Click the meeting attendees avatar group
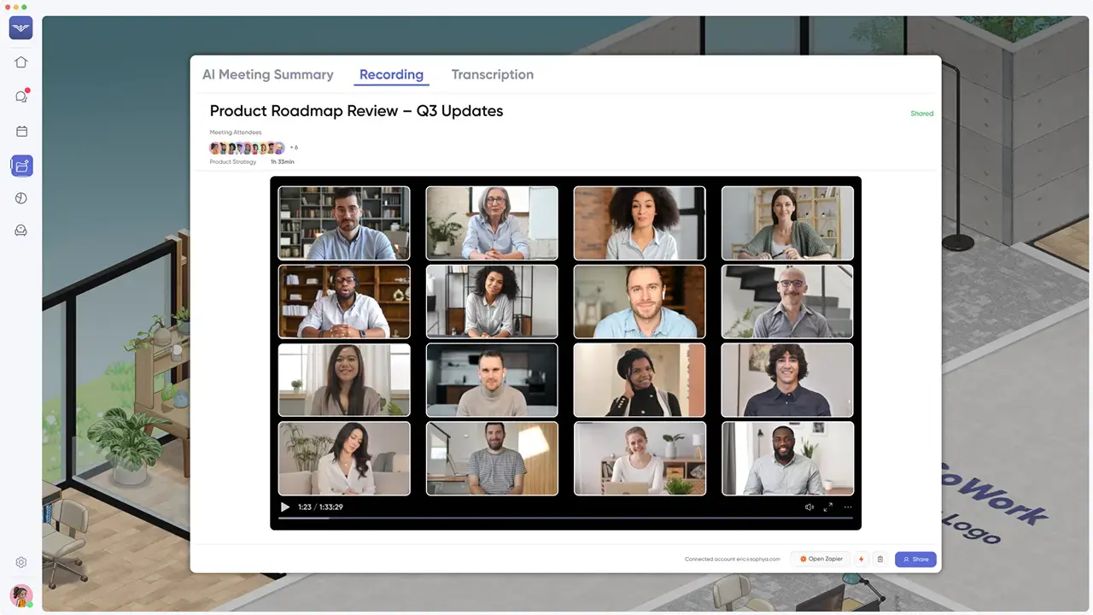 pyautogui.click(x=248, y=148)
